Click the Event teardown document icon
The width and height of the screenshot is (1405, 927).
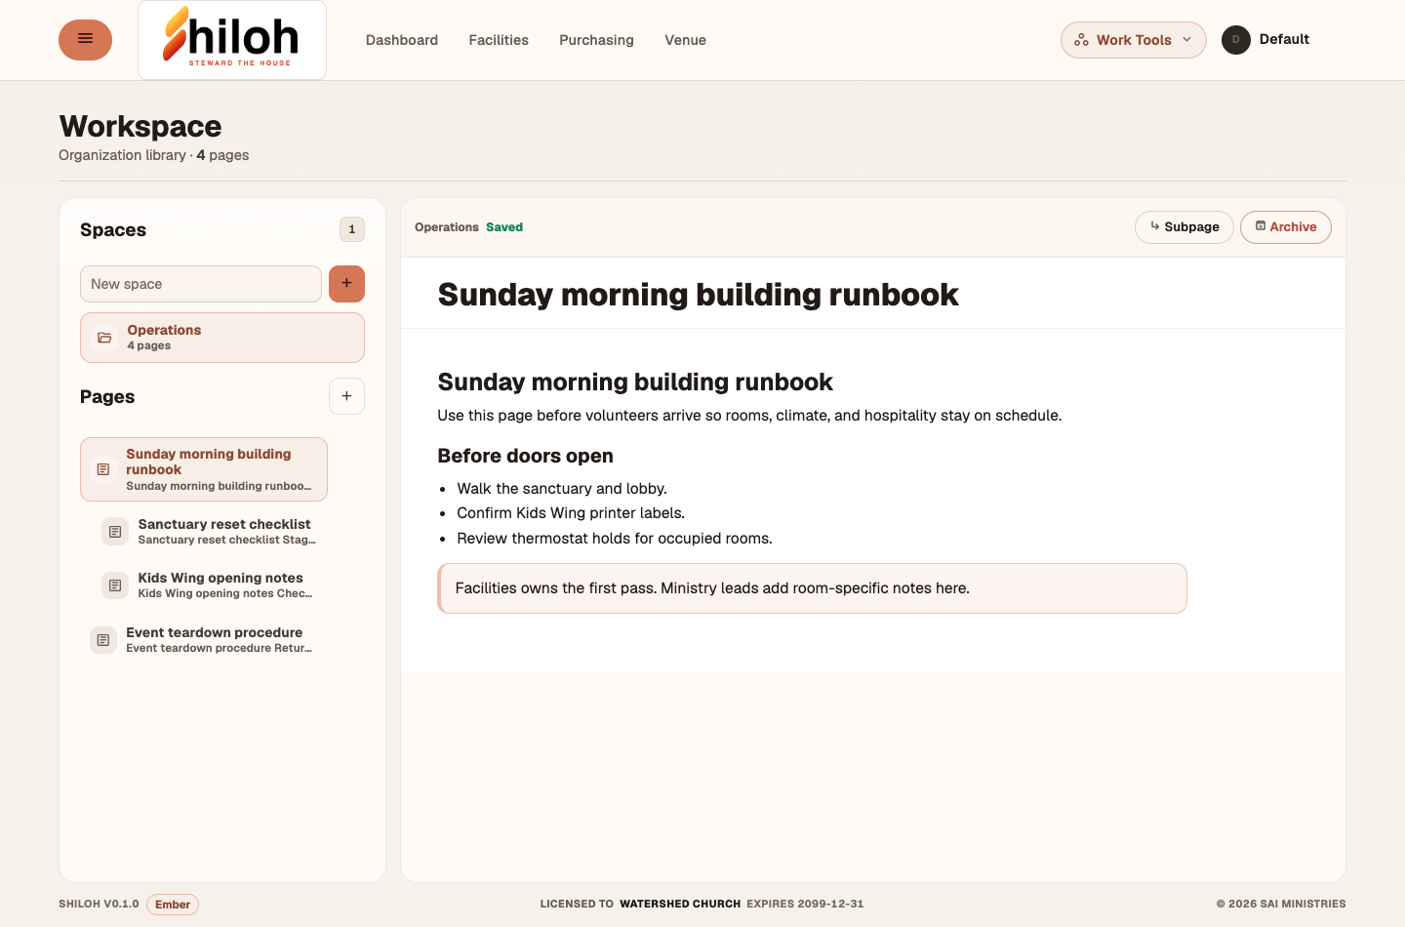103,640
